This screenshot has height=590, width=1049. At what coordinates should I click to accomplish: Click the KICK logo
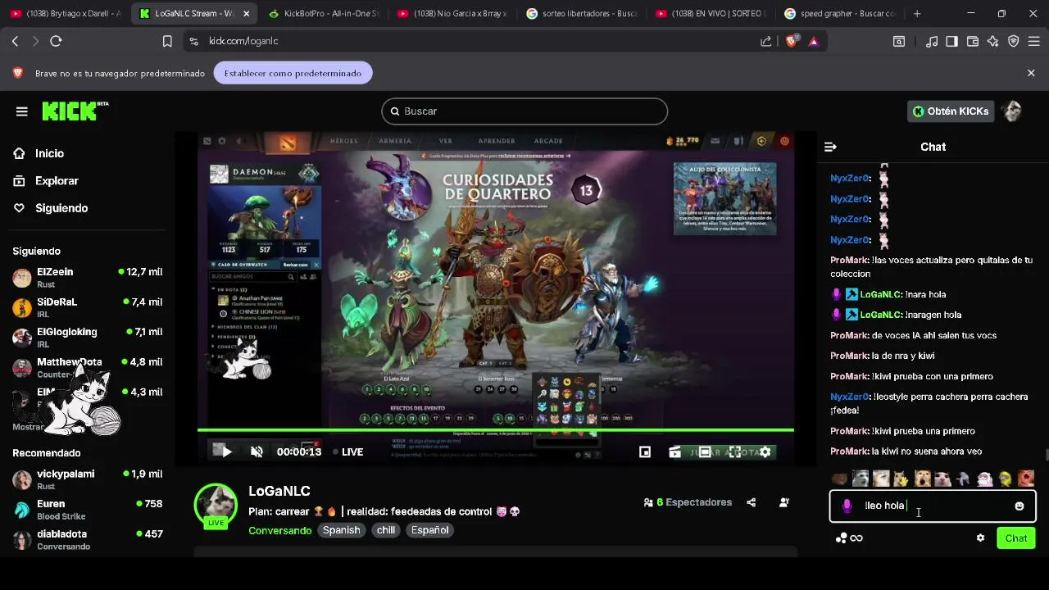point(75,111)
